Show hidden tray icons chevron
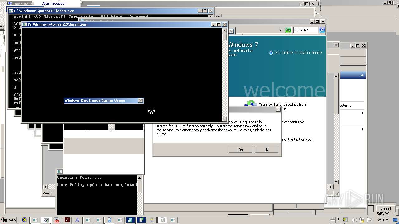 339,220
